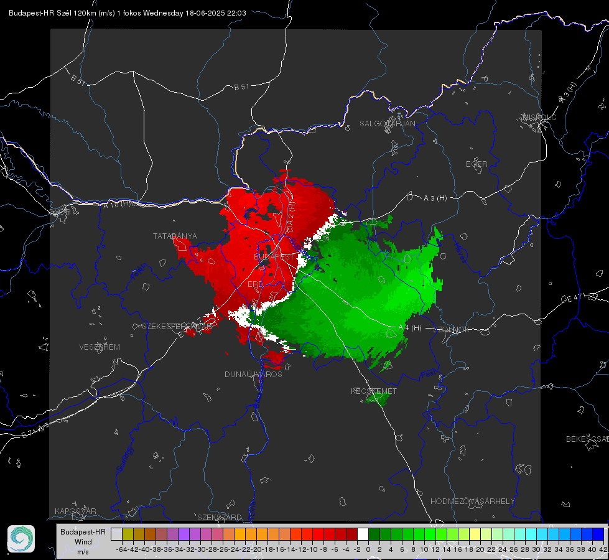This screenshot has width=609, height=560.
Task: Click the legend value label 24
Action: point(503,549)
